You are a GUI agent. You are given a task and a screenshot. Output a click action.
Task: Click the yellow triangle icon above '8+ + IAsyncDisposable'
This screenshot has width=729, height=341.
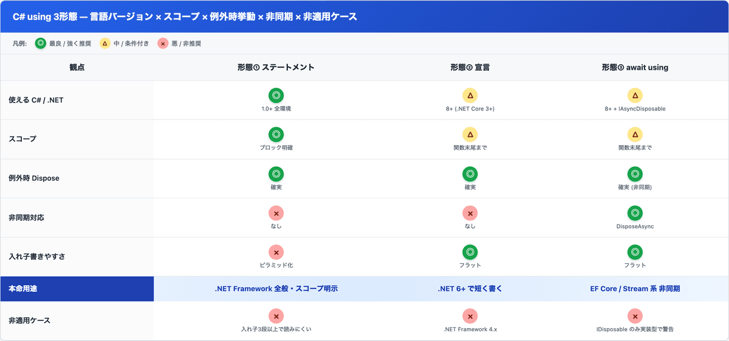click(x=635, y=95)
